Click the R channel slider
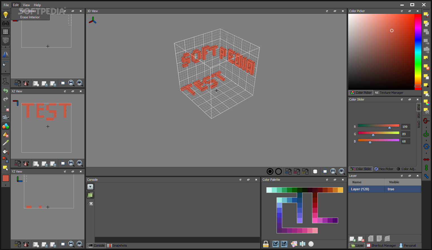This screenshot has width=432, height=250. 378,126
